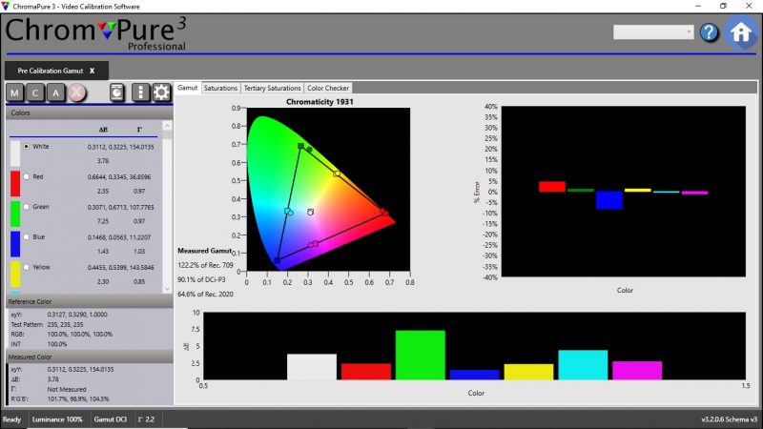This screenshot has height=429, width=763.
Task: Open the three-dot options icon
Action: (141, 92)
